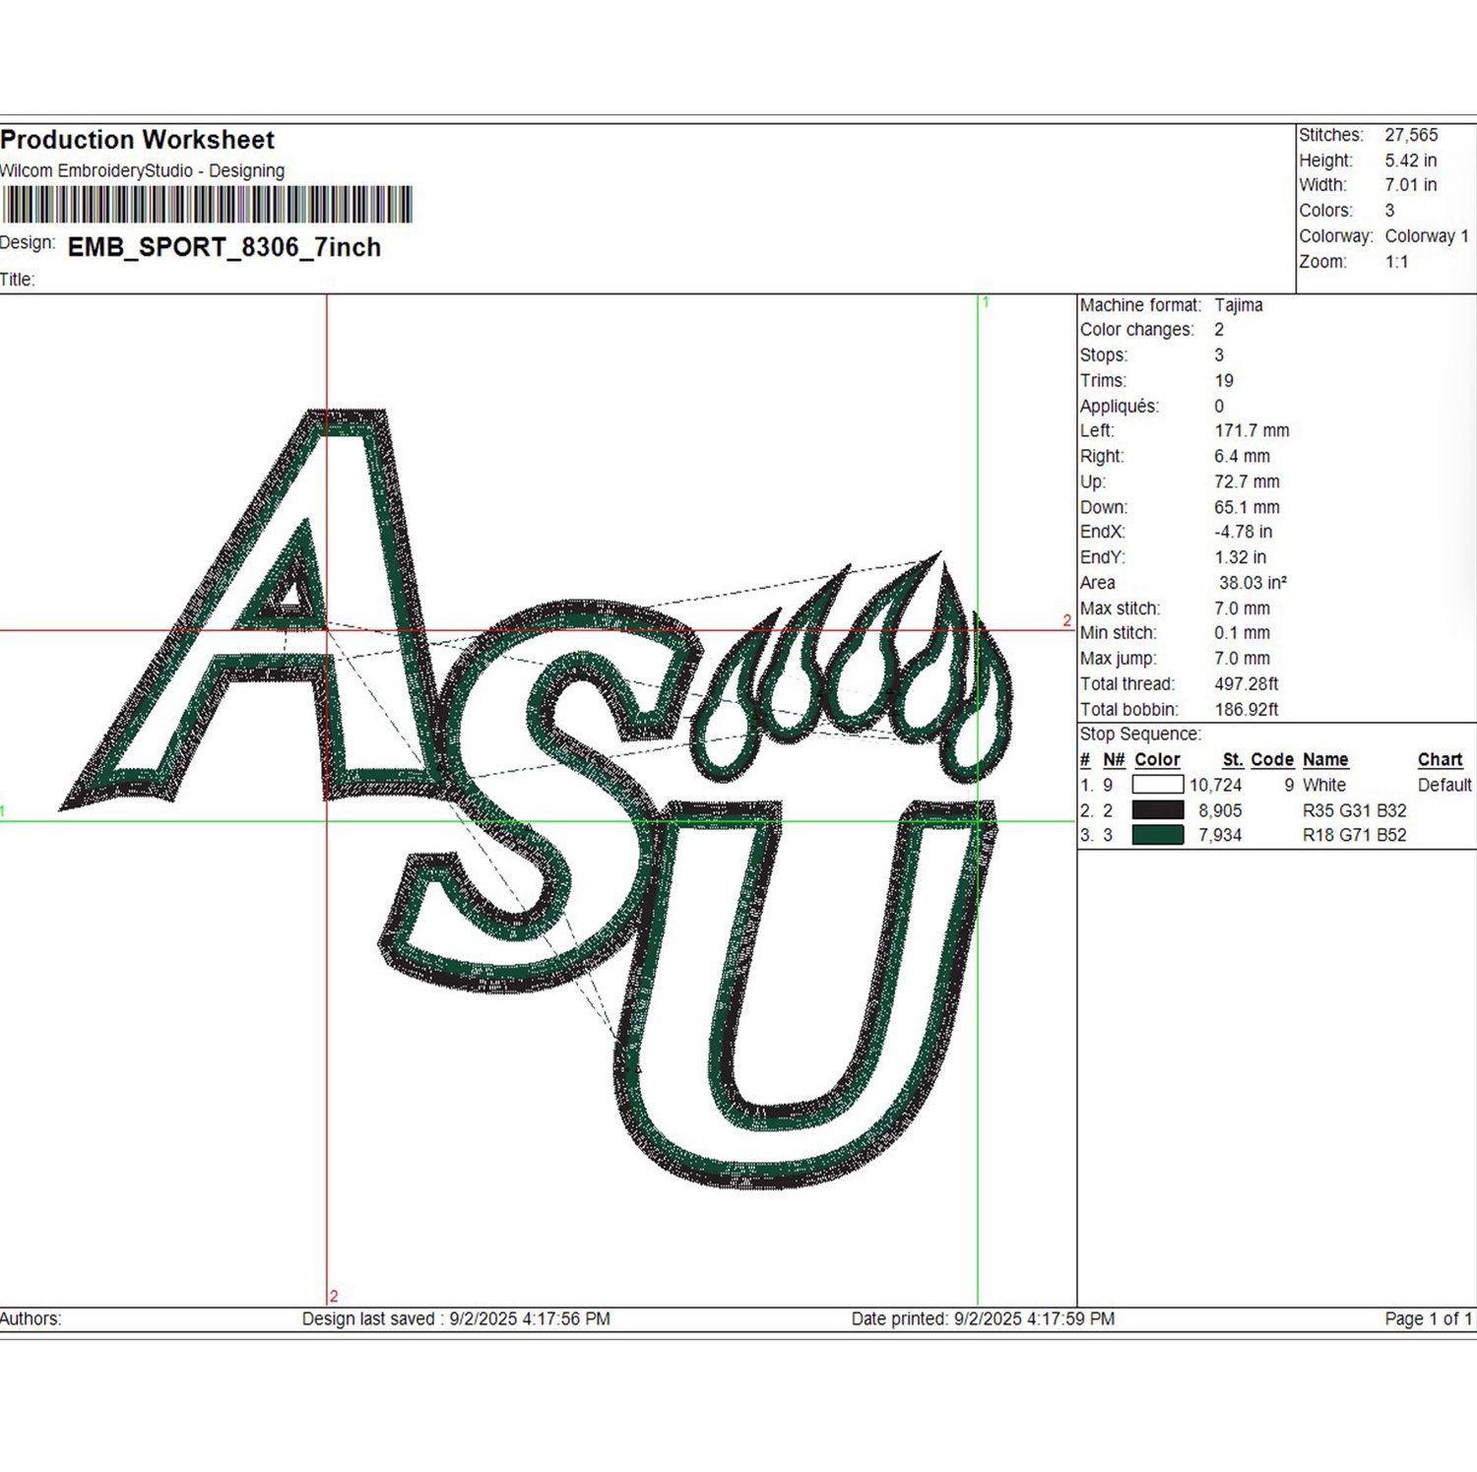Click the Width value "7.01 in"

pyautogui.click(x=1410, y=185)
